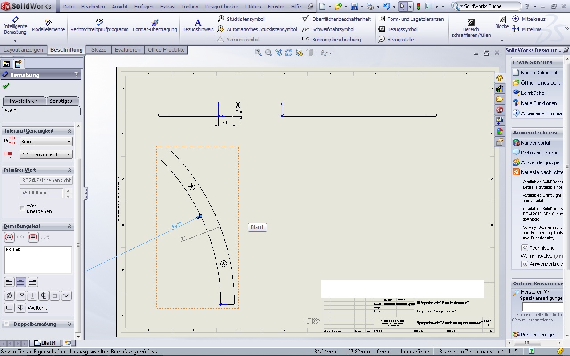Collapse the Bemaßungstext section
Image resolution: width=570 pixels, height=356 pixels.
69,227
